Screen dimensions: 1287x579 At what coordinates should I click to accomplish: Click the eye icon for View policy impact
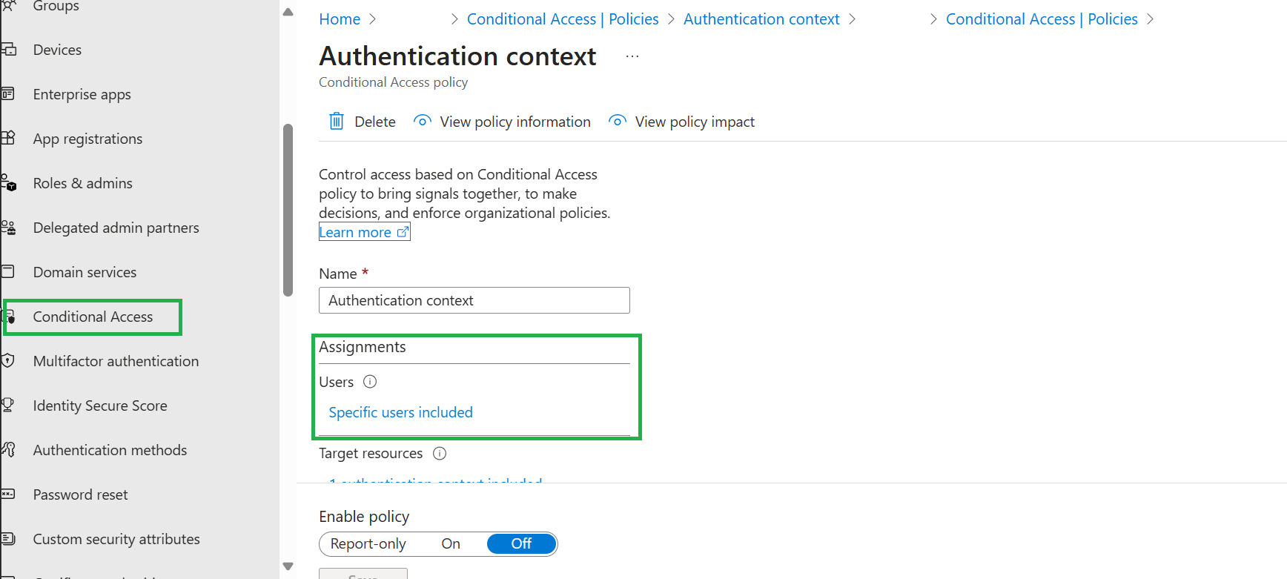pos(618,120)
